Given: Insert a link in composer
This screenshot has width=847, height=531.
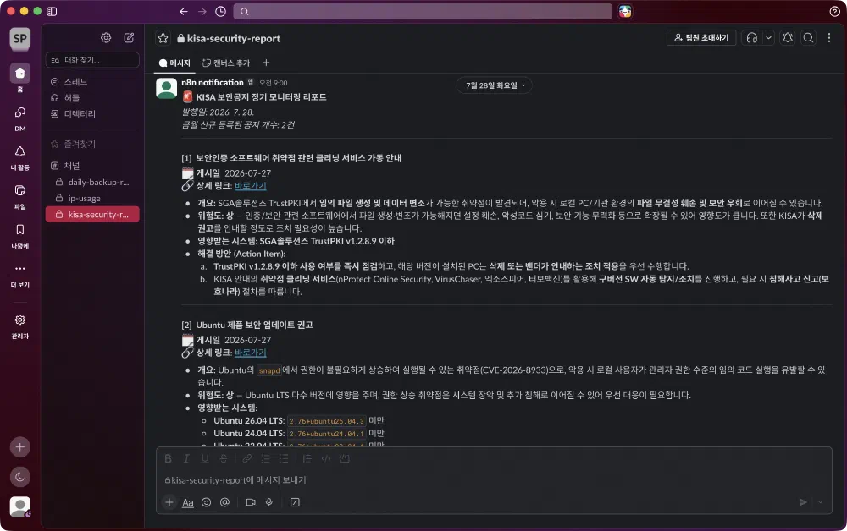Looking at the screenshot, I should [246, 459].
